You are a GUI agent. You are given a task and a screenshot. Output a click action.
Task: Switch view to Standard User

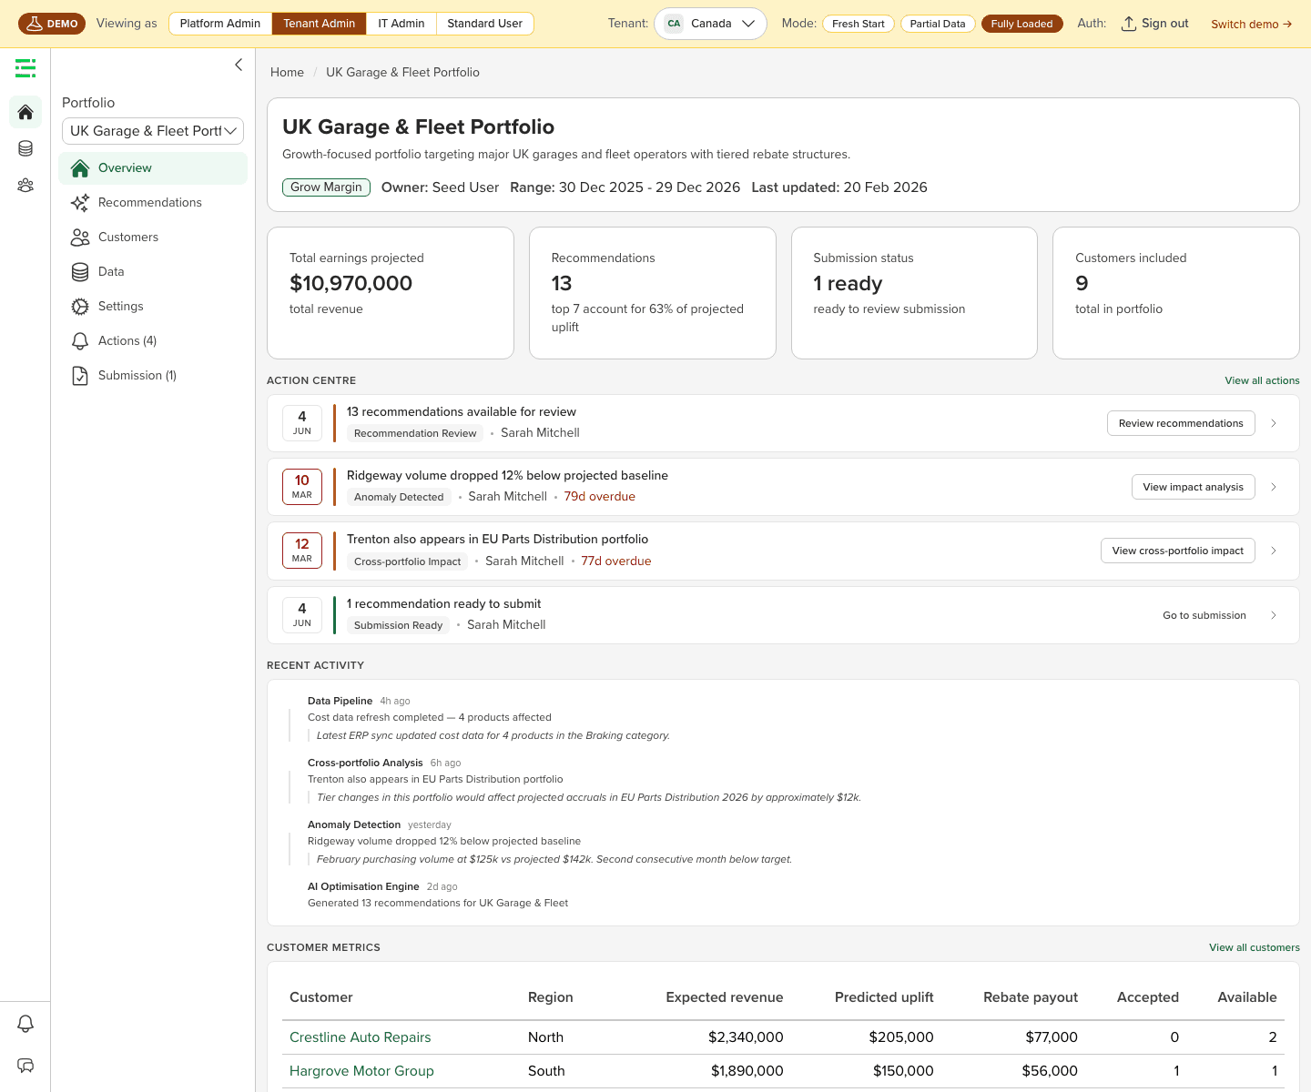click(485, 24)
